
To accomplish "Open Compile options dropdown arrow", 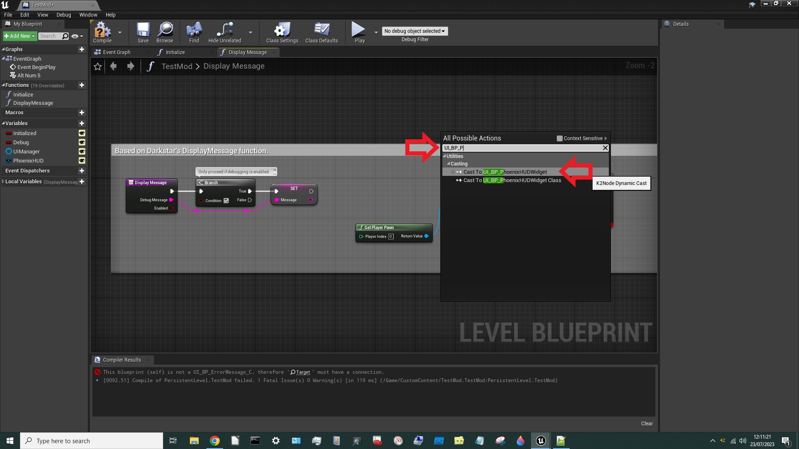I will (120, 32).
